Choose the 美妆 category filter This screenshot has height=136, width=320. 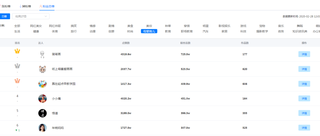pyautogui.click(x=149, y=26)
